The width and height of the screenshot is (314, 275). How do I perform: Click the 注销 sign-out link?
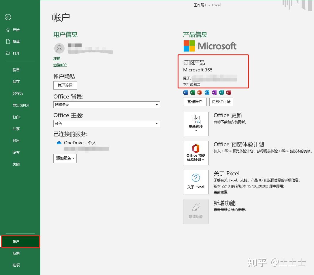coord(57,58)
